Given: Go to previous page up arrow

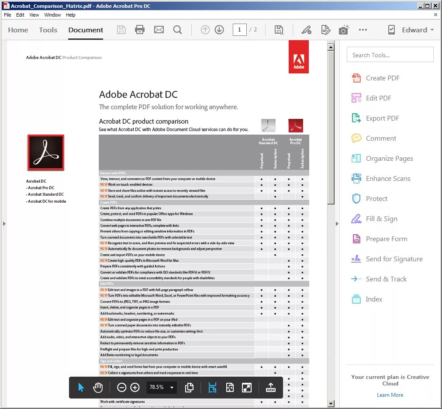Looking at the screenshot, I should tap(205, 30).
